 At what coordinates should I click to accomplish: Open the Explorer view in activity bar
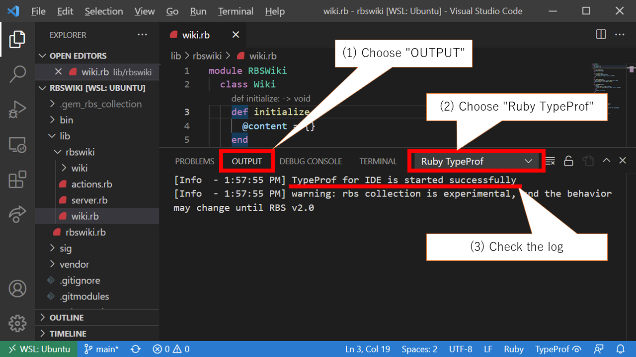point(17,39)
